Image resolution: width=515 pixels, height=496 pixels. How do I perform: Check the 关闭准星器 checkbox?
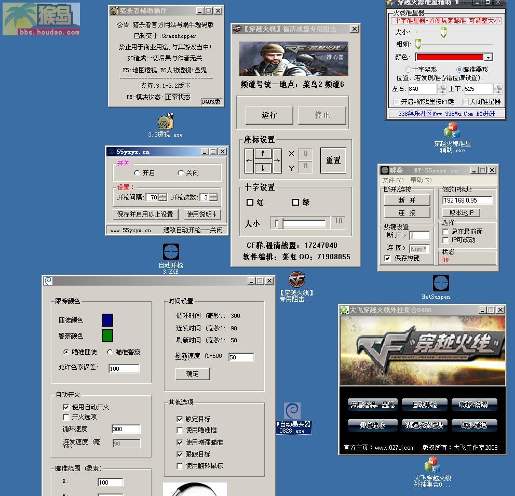(x=465, y=102)
